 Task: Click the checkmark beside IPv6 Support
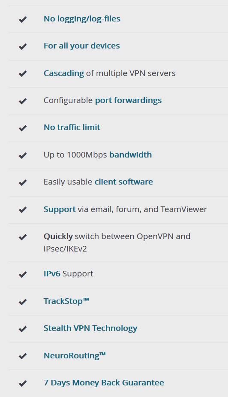(x=23, y=274)
